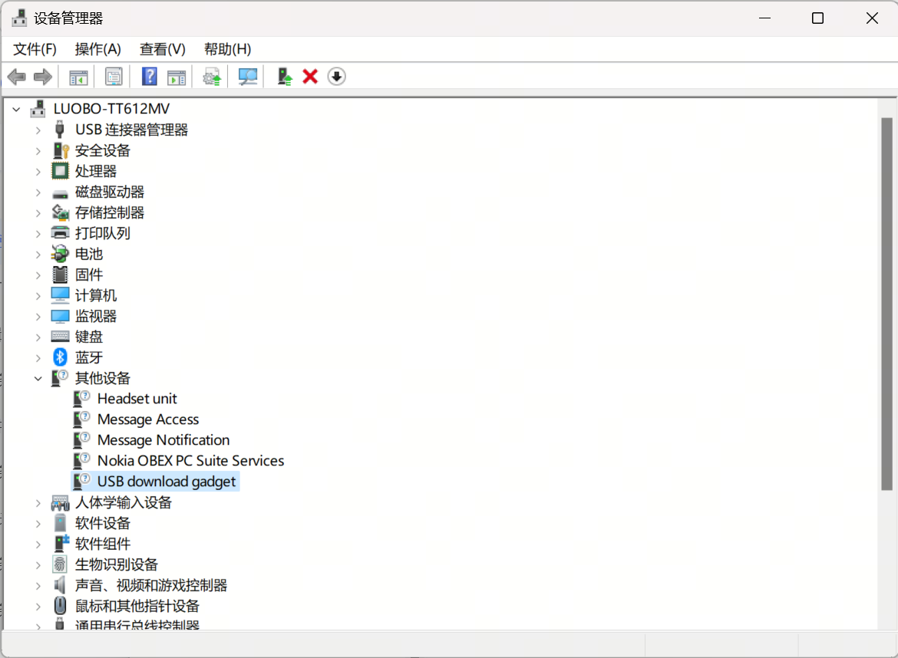Collapse the 其他设备 category

pyautogui.click(x=38, y=378)
